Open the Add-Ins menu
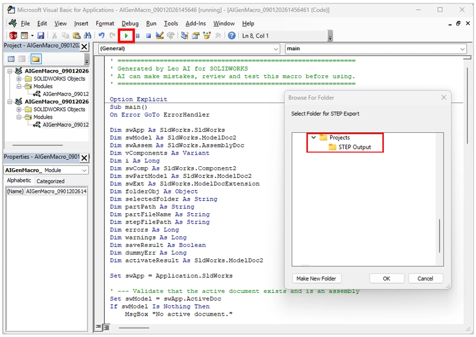476x337 pixels. 195,23
